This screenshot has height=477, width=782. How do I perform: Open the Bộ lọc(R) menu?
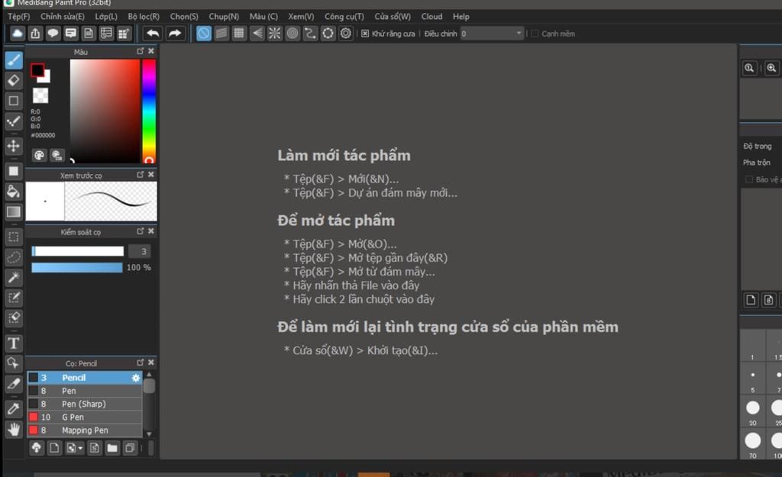pos(144,17)
